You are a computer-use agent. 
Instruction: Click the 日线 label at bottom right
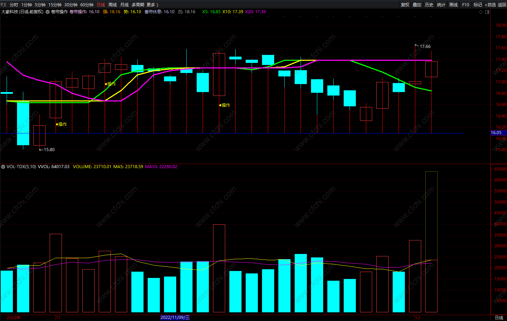click(x=499, y=318)
